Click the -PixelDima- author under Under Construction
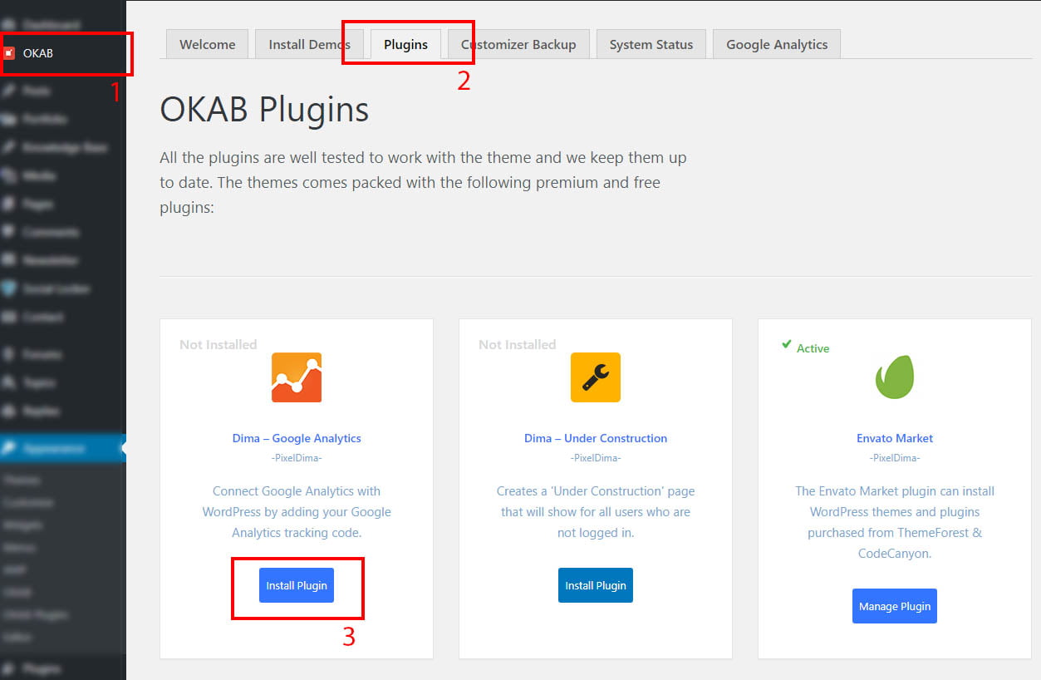The image size is (1041, 680). coord(596,458)
